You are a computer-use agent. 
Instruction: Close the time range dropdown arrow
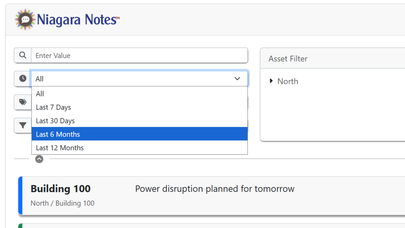(237, 79)
